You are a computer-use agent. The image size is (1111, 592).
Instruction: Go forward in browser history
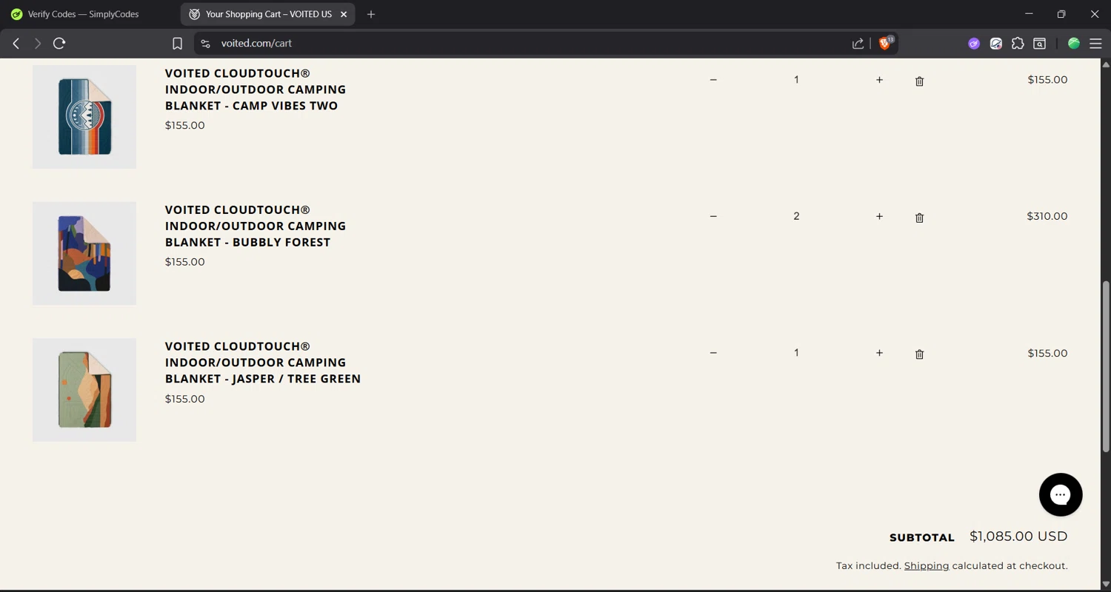37,44
